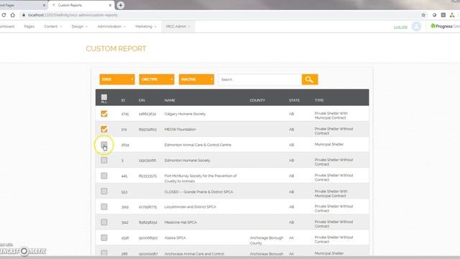Bookmark this page with the star icon
This screenshot has width=460, height=259.
tap(423, 15)
